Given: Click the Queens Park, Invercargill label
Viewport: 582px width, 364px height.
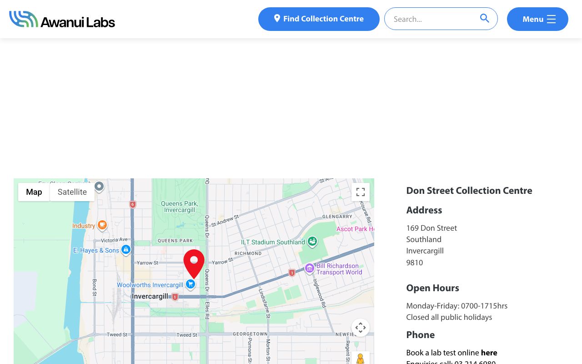Looking at the screenshot, I should [x=180, y=207].
